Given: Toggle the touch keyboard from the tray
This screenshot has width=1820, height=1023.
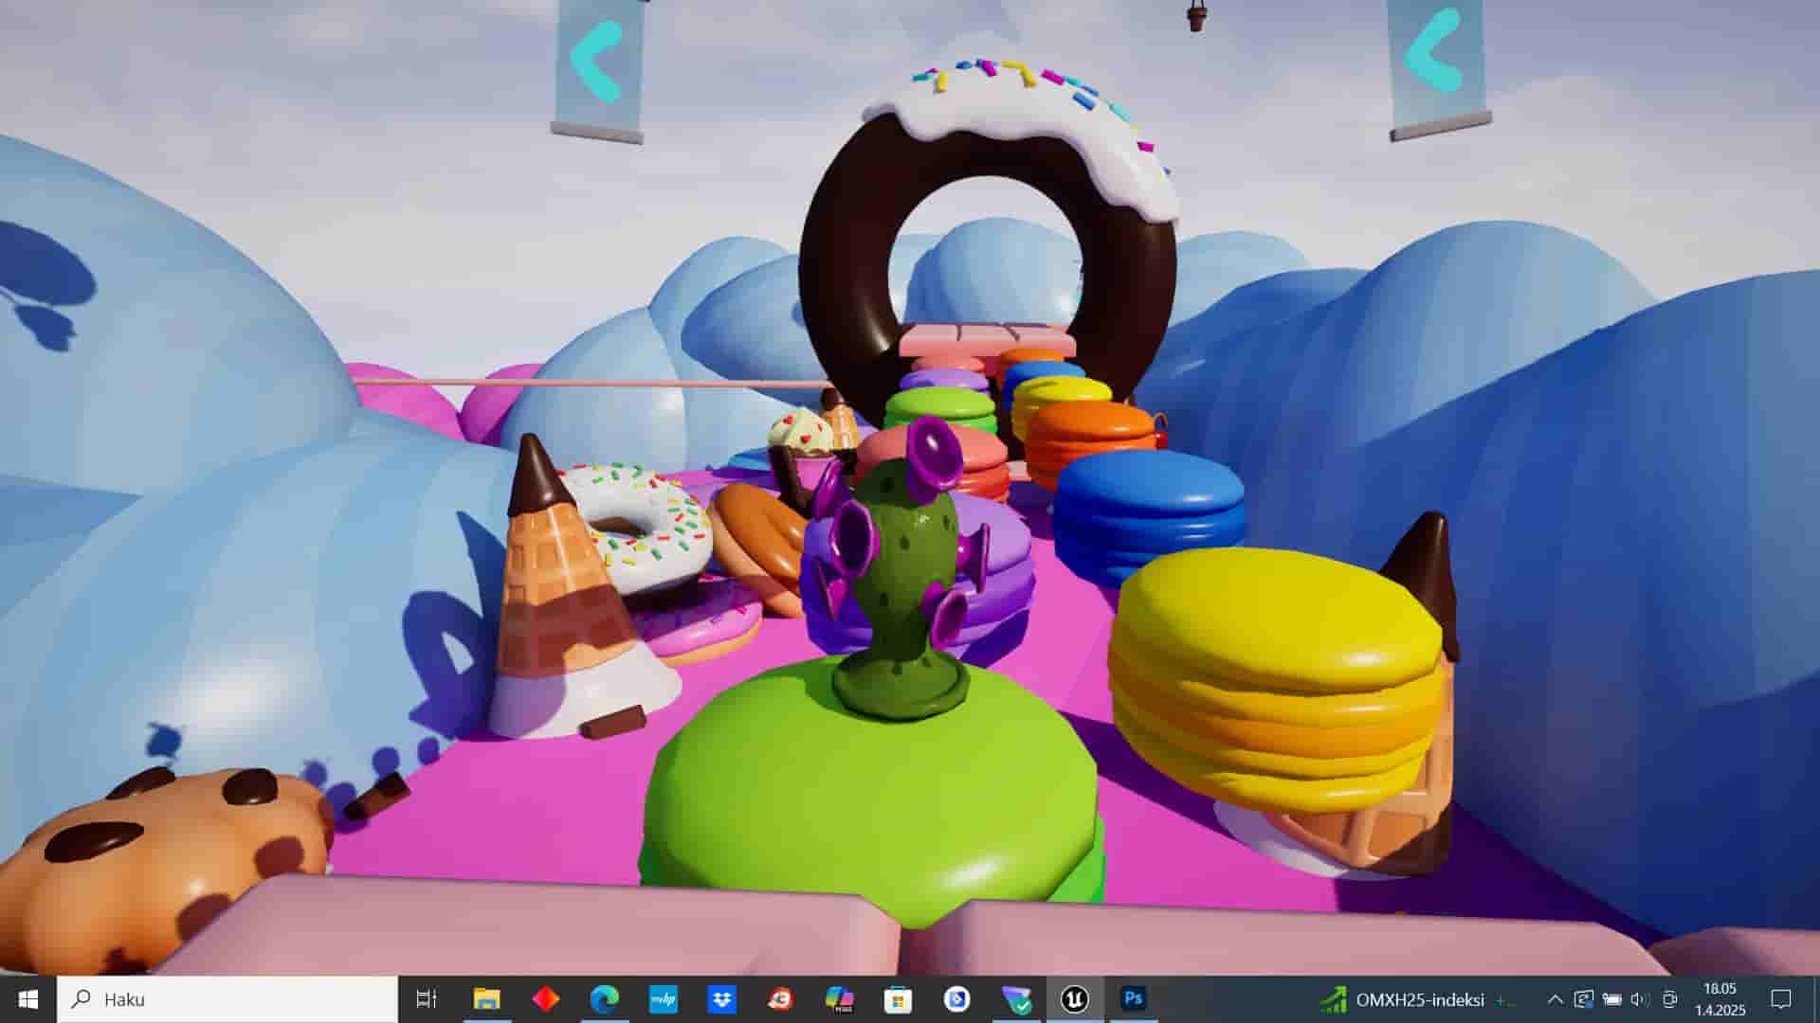Looking at the screenshot, I should (x=1668, y=999).
